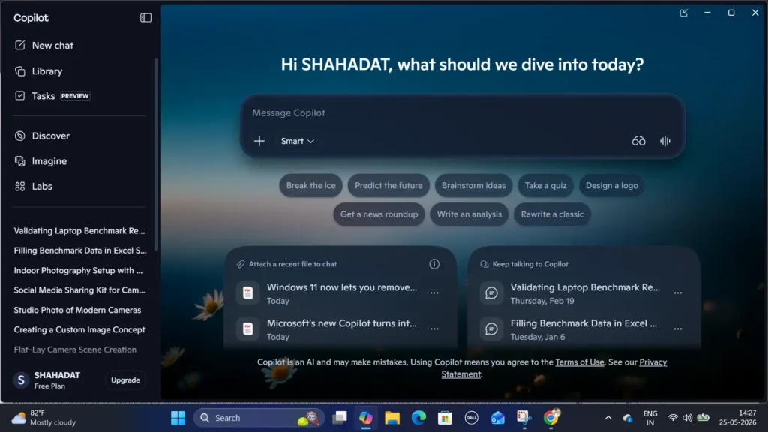Image resolution: width=768 pixels, height=432 pixels.
Task: Focus the Message Copilot input field
Action: (462, 112)
